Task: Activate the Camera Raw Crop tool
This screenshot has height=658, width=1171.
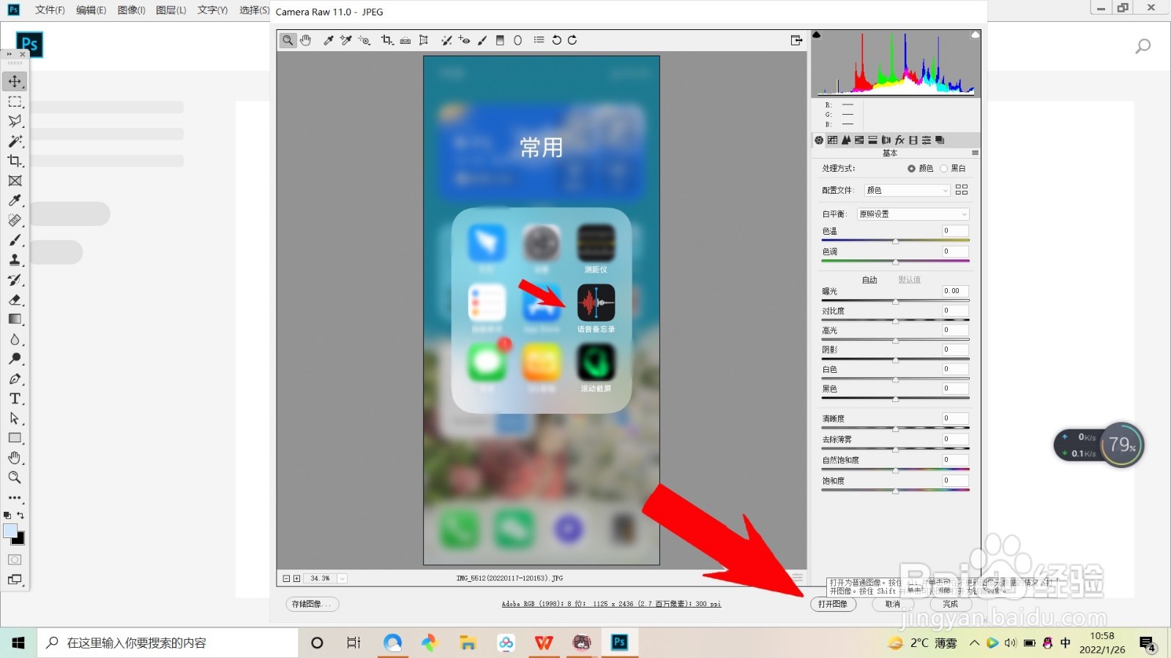Action: coord(387,40)
